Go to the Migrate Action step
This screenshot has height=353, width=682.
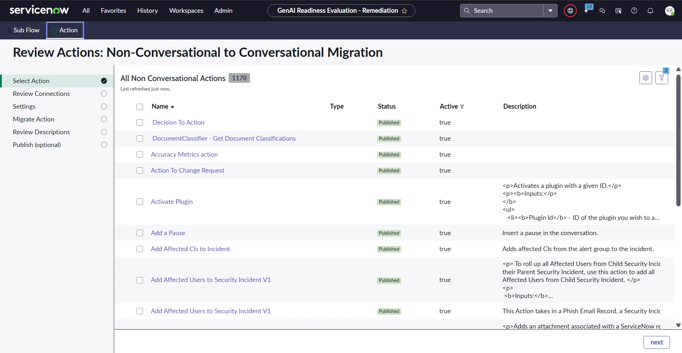click(x=33, y=119)
